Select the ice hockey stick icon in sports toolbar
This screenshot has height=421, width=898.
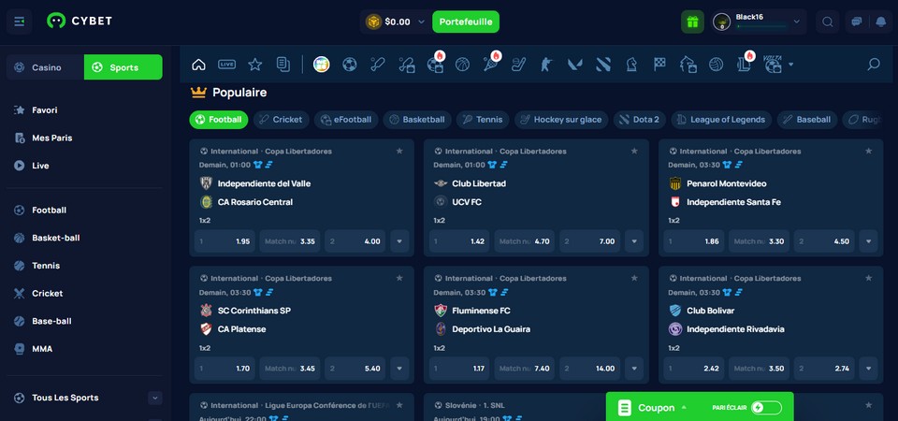[518, 65]
